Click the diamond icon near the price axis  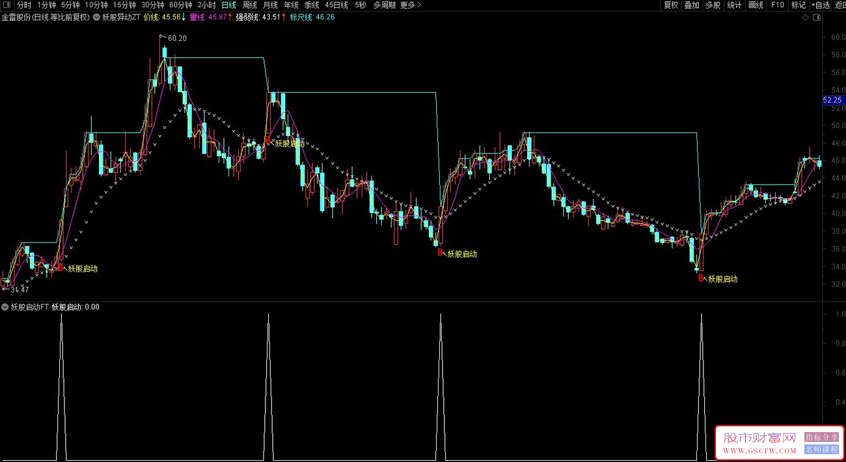[x=805, y=18]
